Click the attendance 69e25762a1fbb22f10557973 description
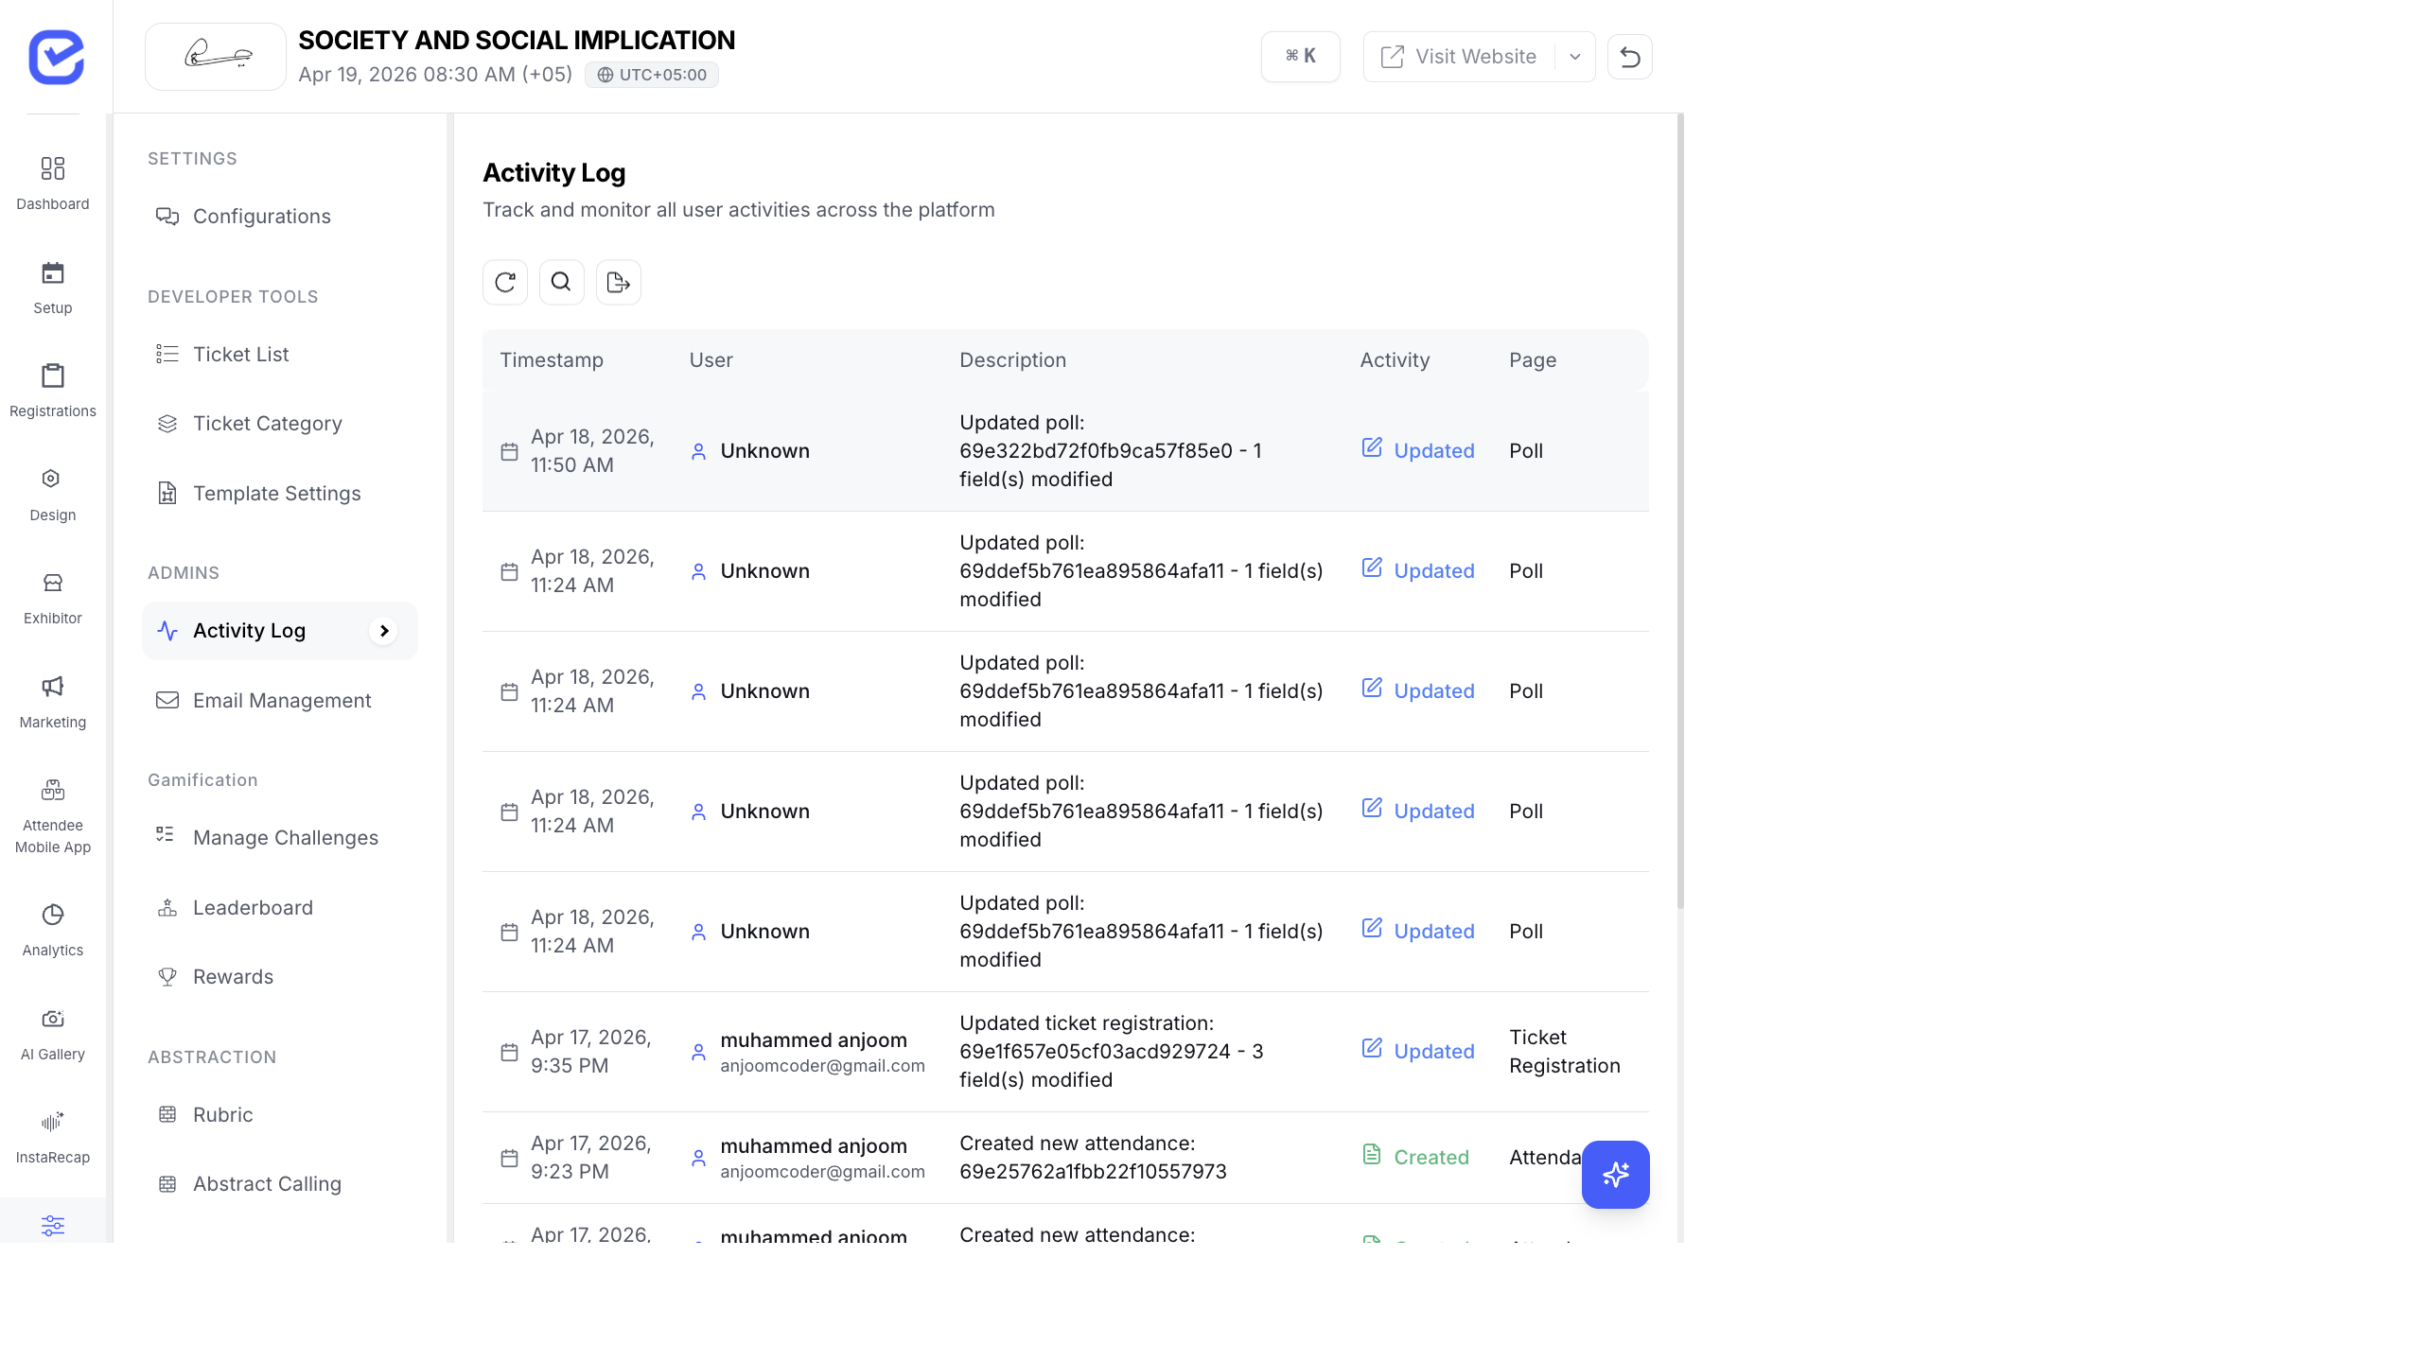 1093,1158
